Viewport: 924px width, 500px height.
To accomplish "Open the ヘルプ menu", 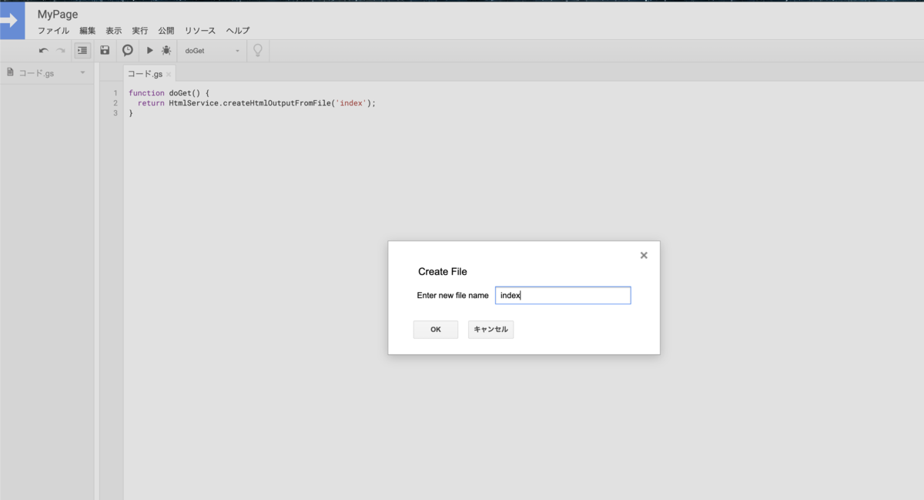I will coord(238,31).
